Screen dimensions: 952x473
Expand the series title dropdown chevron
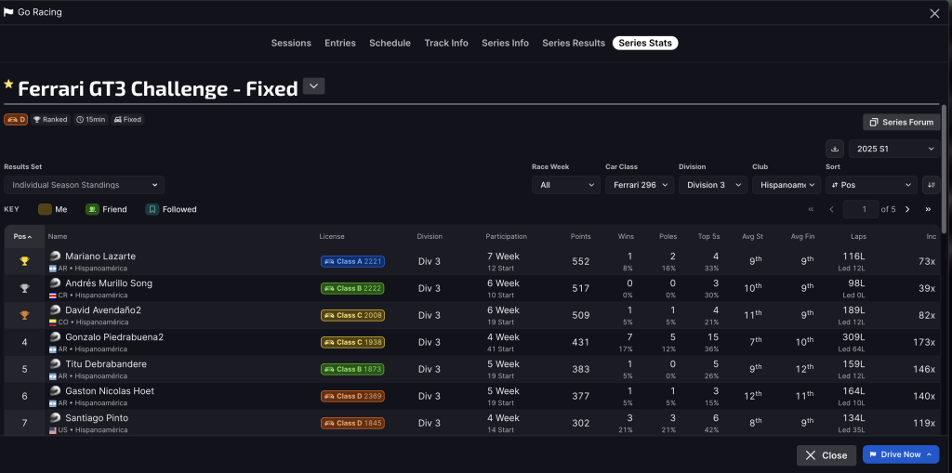(314, 86)
